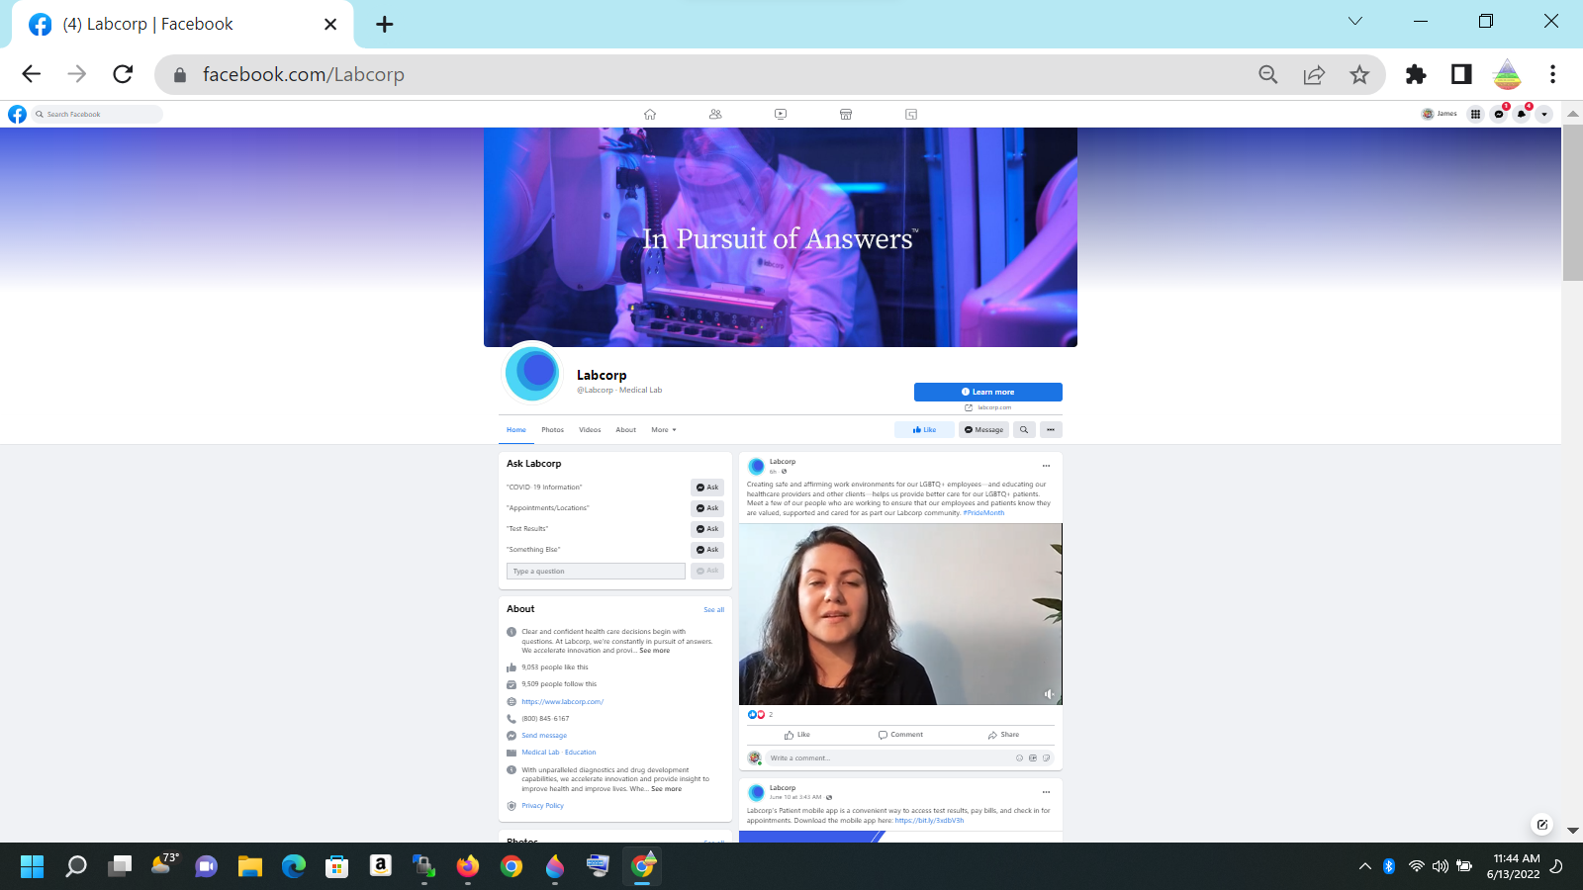This screenshot has height=890, width=1583.
Task: Expand See more in diagnostics description
Action: point(667,789)
